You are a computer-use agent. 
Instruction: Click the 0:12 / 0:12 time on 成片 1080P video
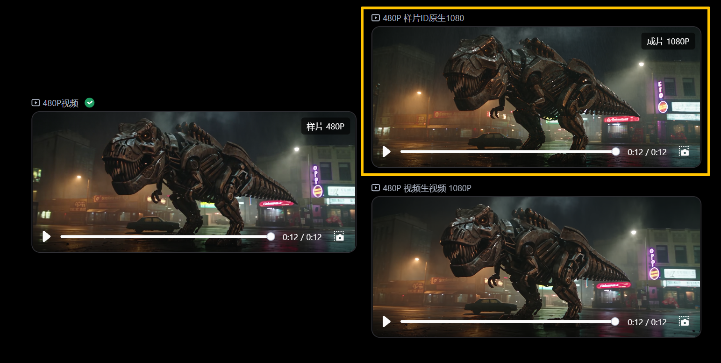(x=647, y=152)
